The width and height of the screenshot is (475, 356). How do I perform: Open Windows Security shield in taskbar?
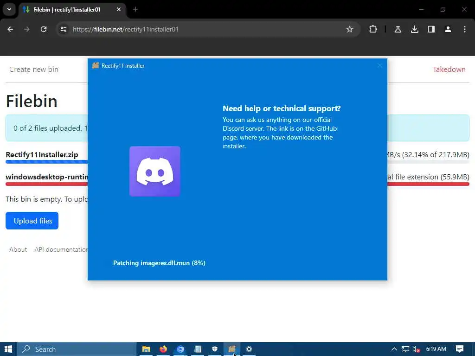215,349
